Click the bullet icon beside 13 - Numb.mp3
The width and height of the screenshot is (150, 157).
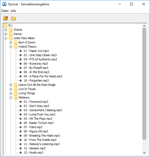click(21, 152)
